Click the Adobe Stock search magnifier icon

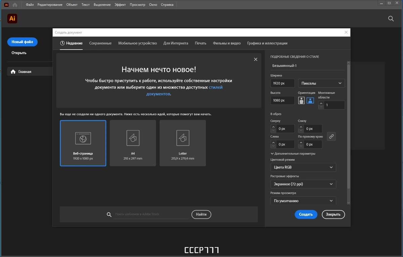(x=109, y=215)
